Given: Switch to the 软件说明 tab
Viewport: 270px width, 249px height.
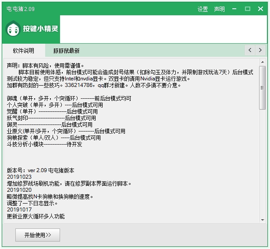Looking at the screenshot, I should coord(23,51).
